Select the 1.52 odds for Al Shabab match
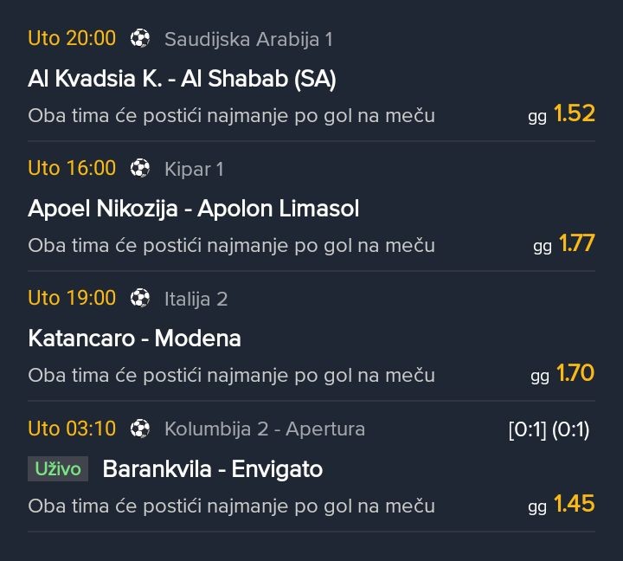Screen dimensions: 623x561 pyautogui.click(x=574, y=113)
